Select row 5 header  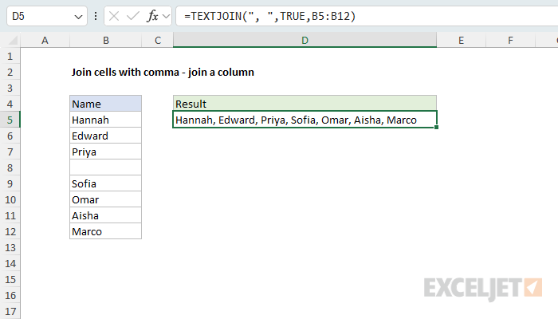tap(10, 120)
